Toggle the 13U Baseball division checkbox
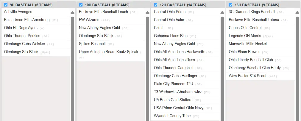The height and width of the screenshot is (121, 301). point(230,5)
